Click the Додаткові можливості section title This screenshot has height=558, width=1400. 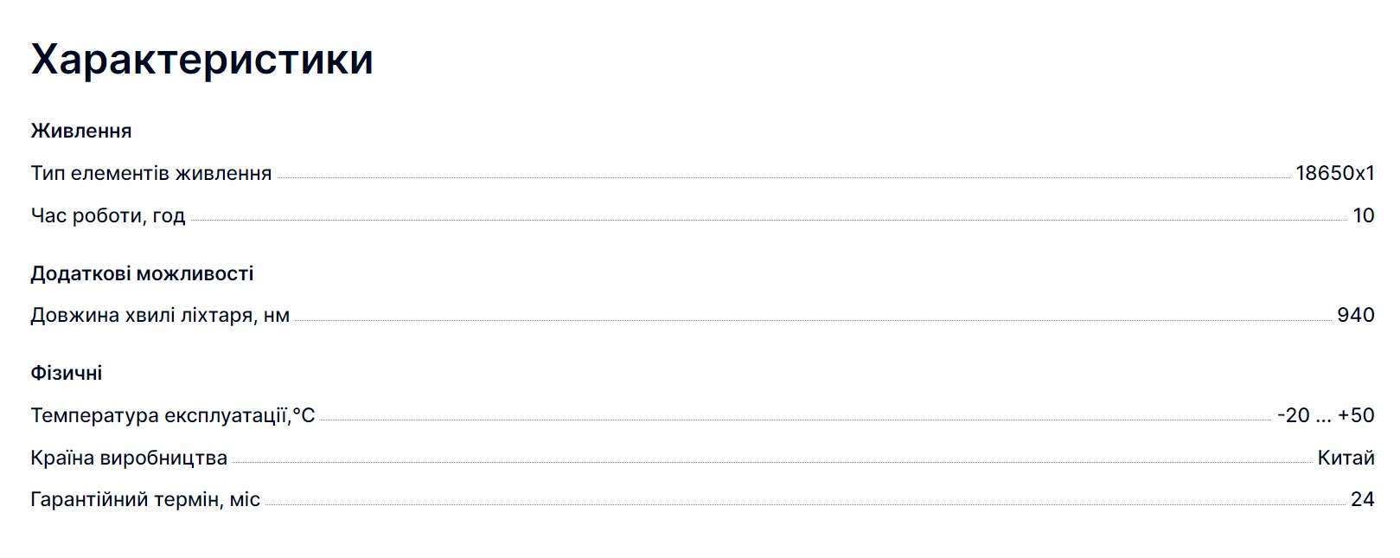pyautogui.click(x=142, y=273)
